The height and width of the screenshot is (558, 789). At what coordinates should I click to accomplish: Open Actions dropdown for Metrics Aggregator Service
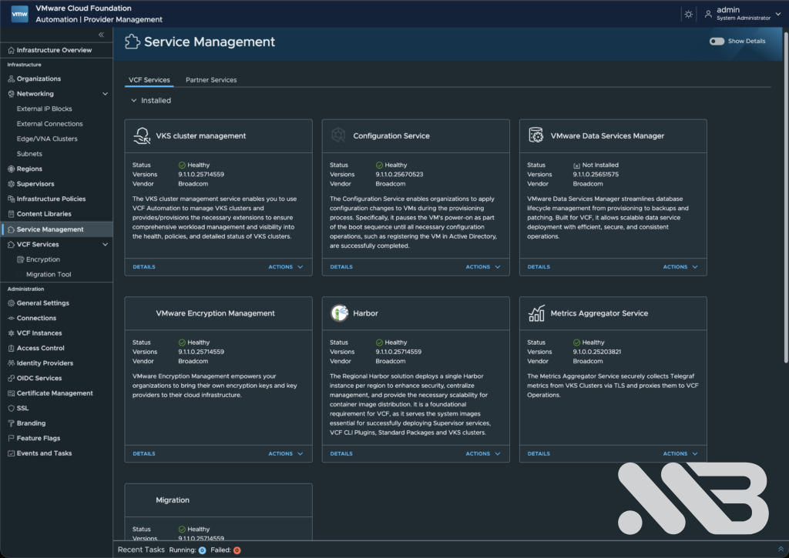680,453
